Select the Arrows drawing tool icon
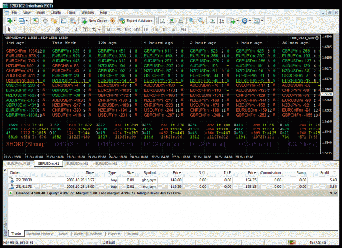Viewport: 342px width, 248px height. click(95, 30)
